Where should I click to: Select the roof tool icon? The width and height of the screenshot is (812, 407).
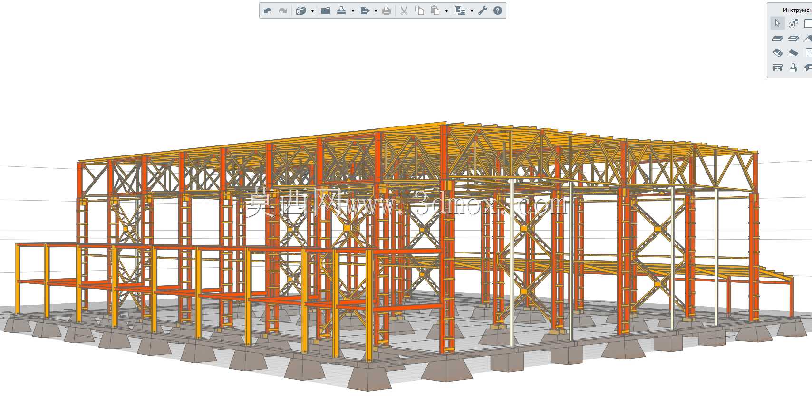808,38
